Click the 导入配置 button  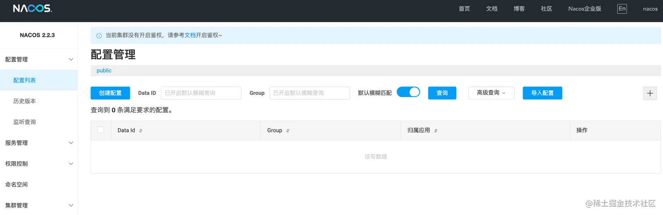(542, 93)
